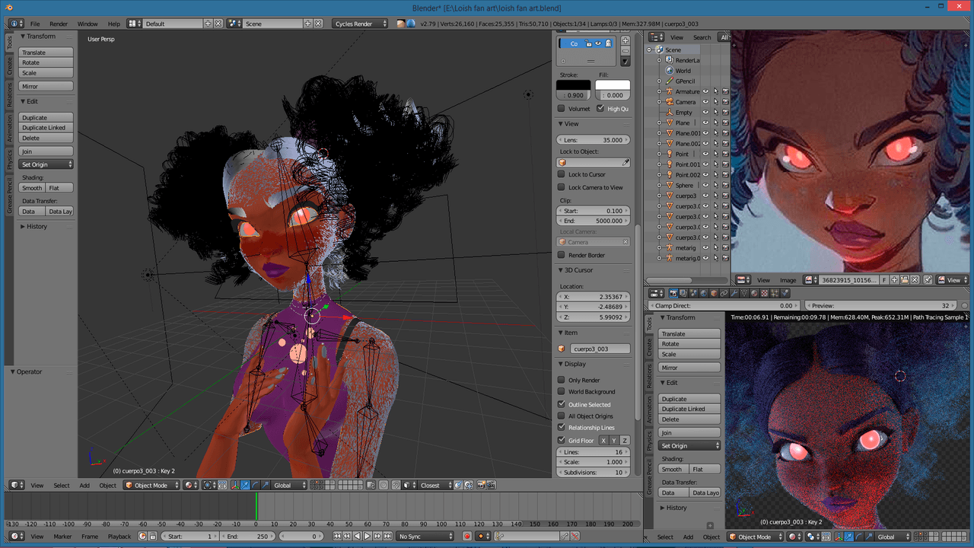This screenshot has height=548, width=974.
Task: Unlink the image with the X icon
Action: point(915,280)
